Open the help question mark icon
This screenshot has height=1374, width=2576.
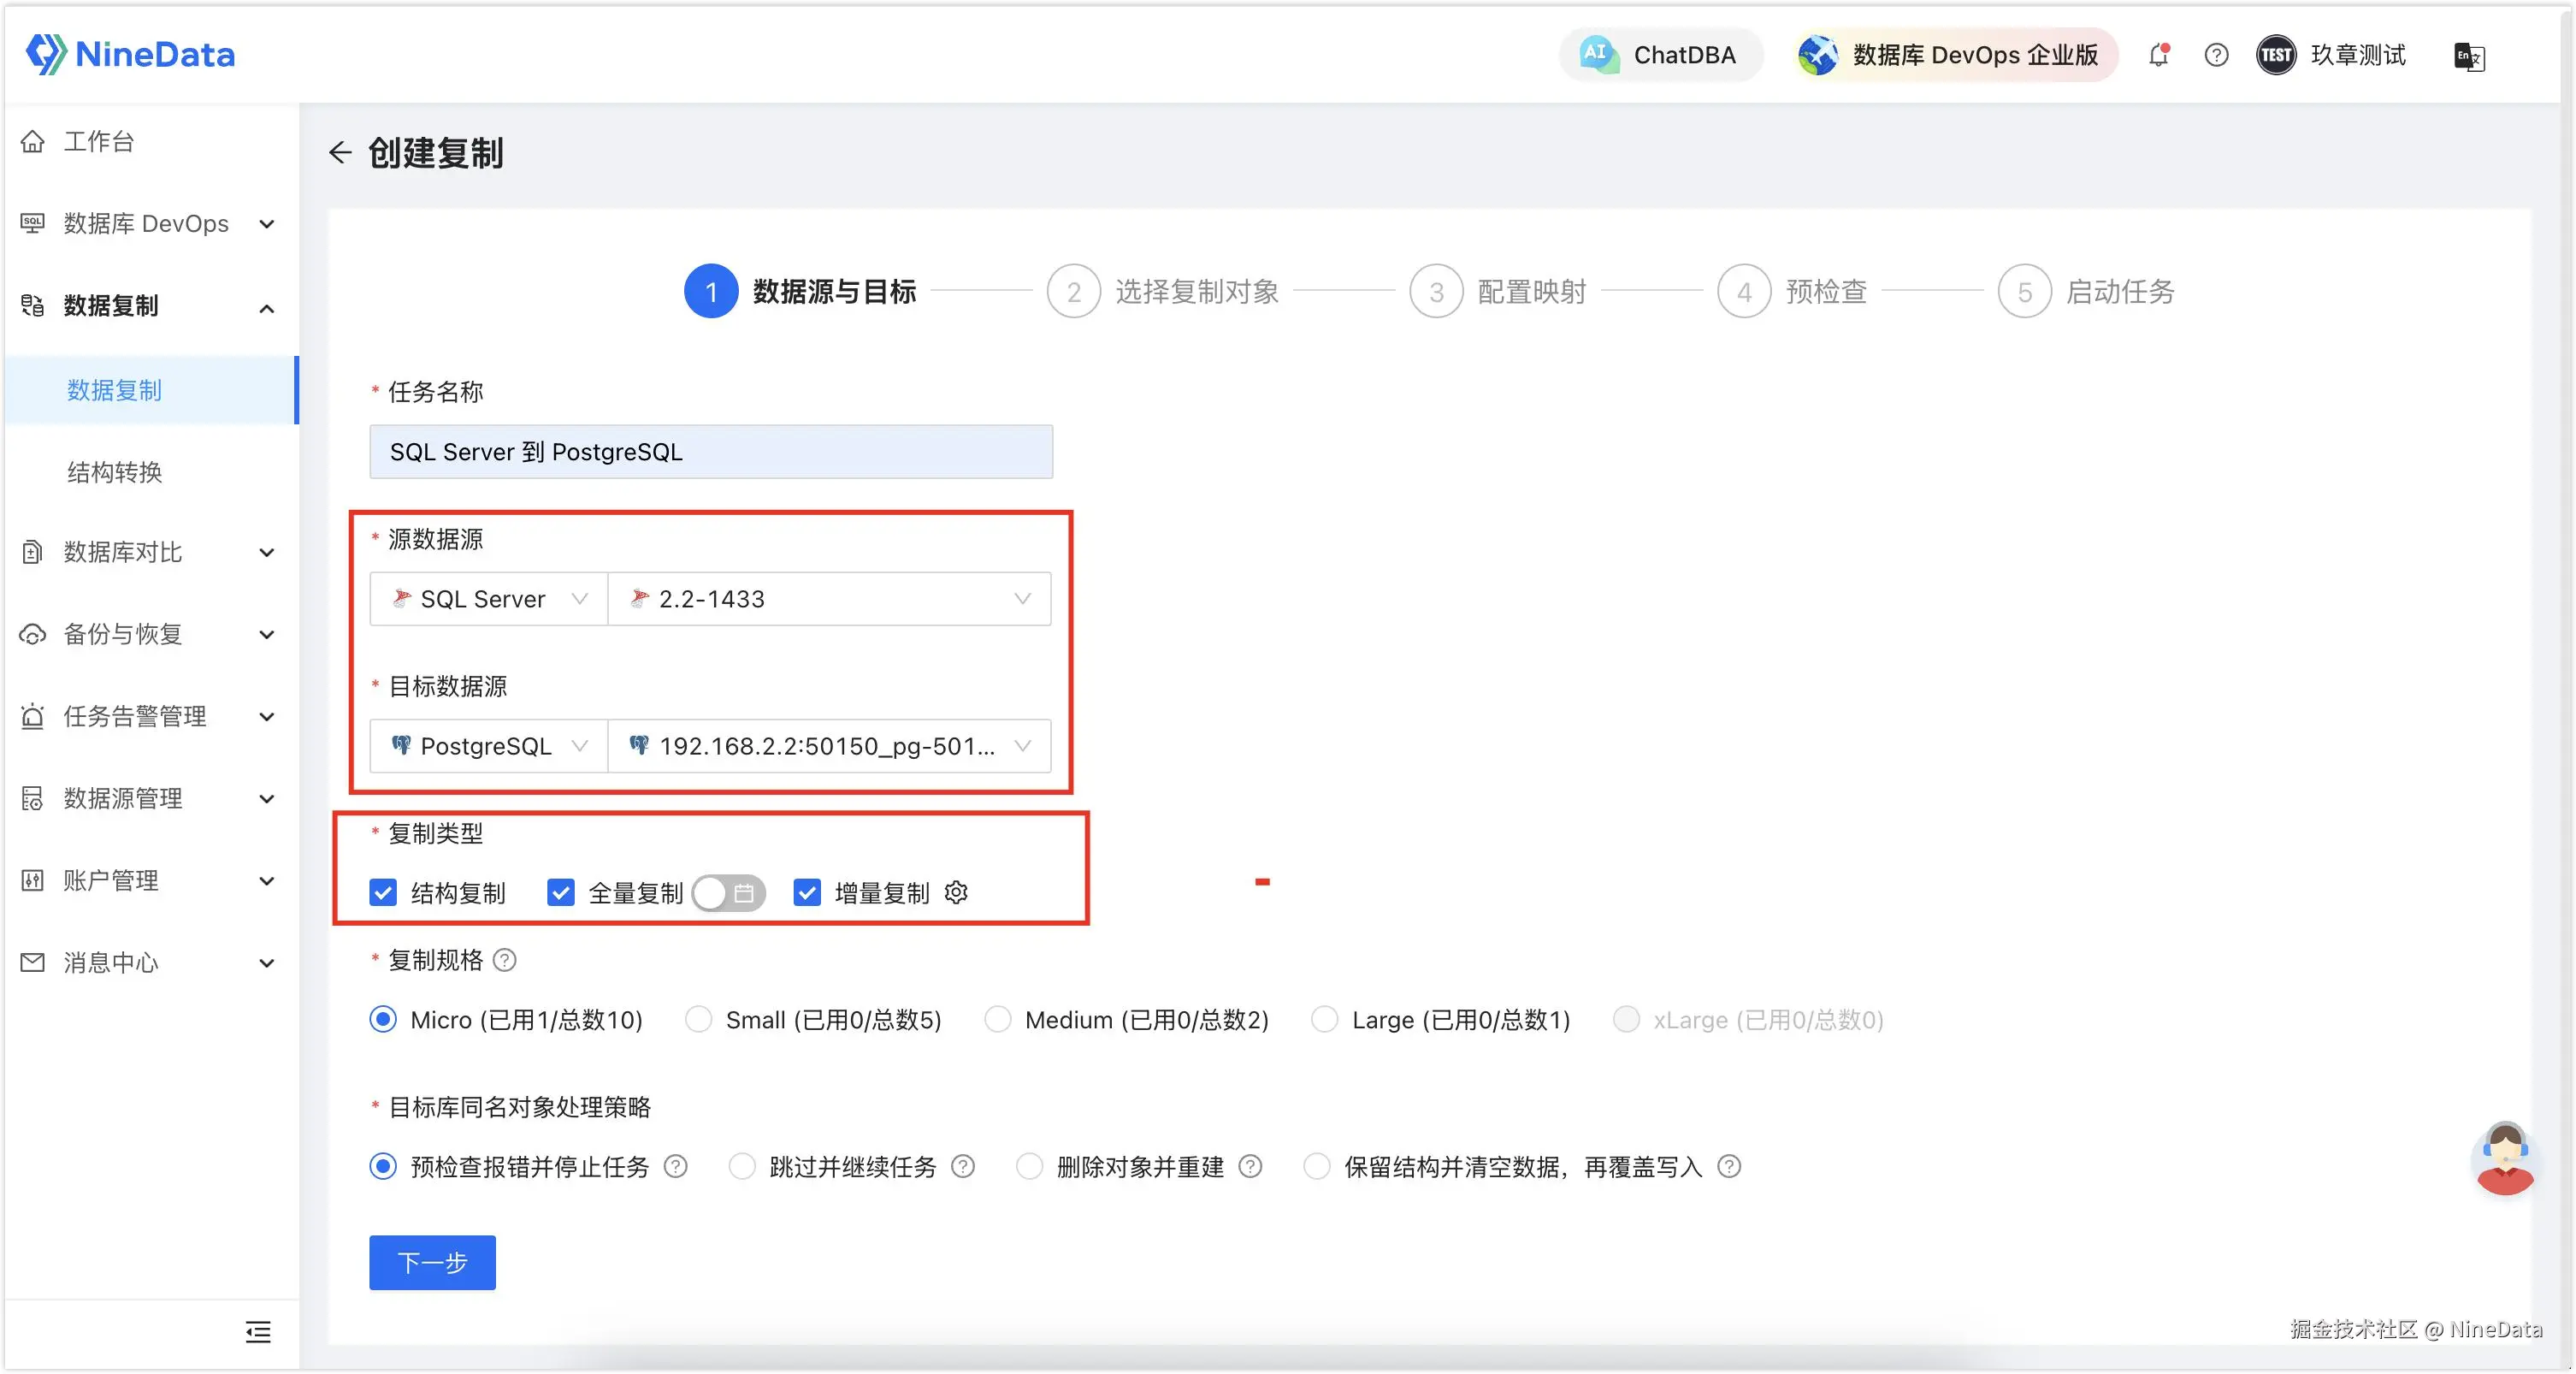point(2216,55)
